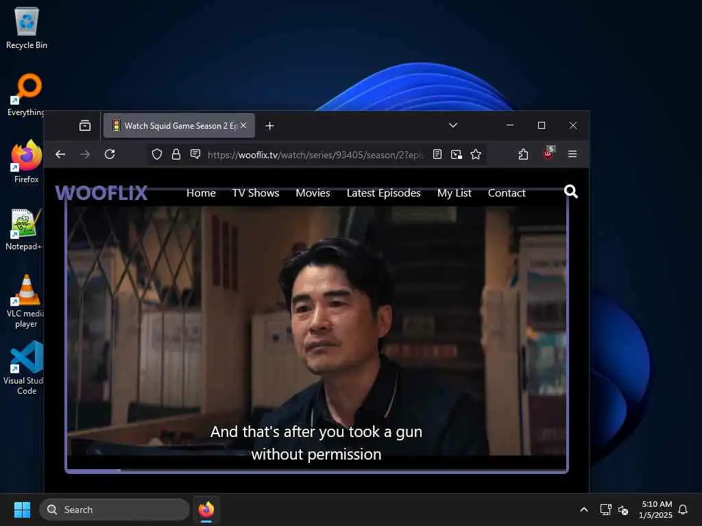
Task: Open Movies section
Action: coord(313,192)
